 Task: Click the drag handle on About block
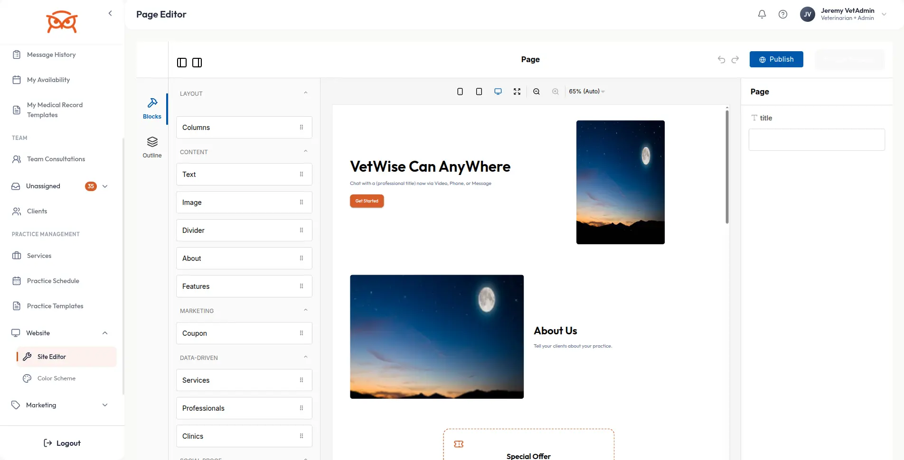[301, 258]
